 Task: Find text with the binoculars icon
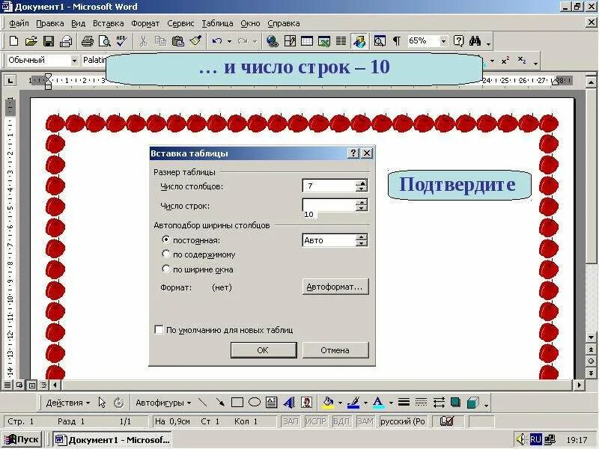(x=475, y=41)
